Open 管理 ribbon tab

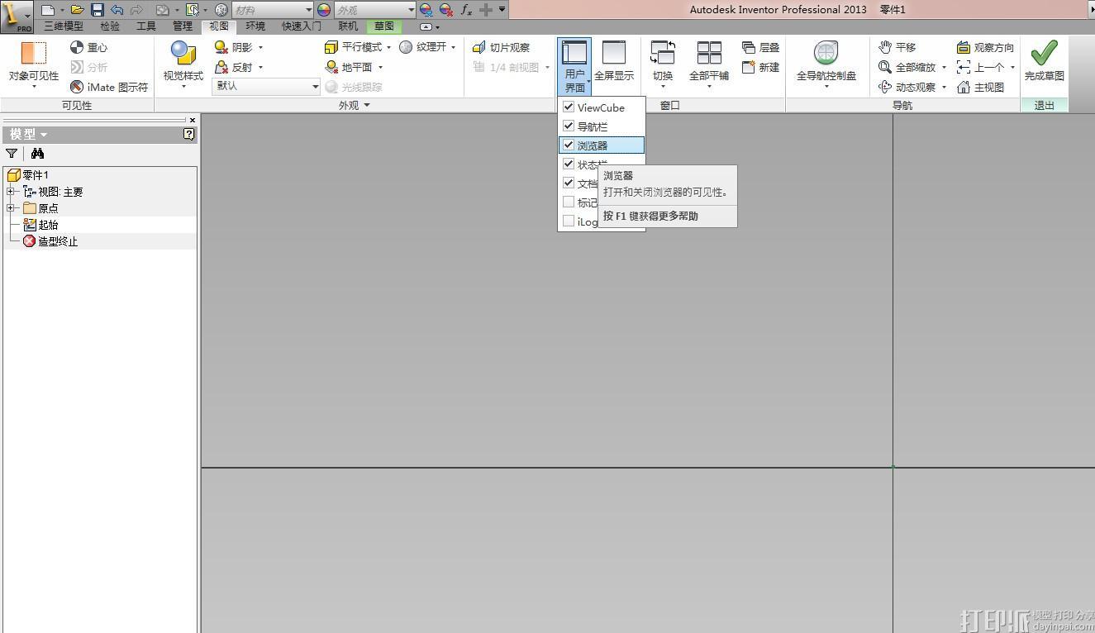click(x=183, y=26)
